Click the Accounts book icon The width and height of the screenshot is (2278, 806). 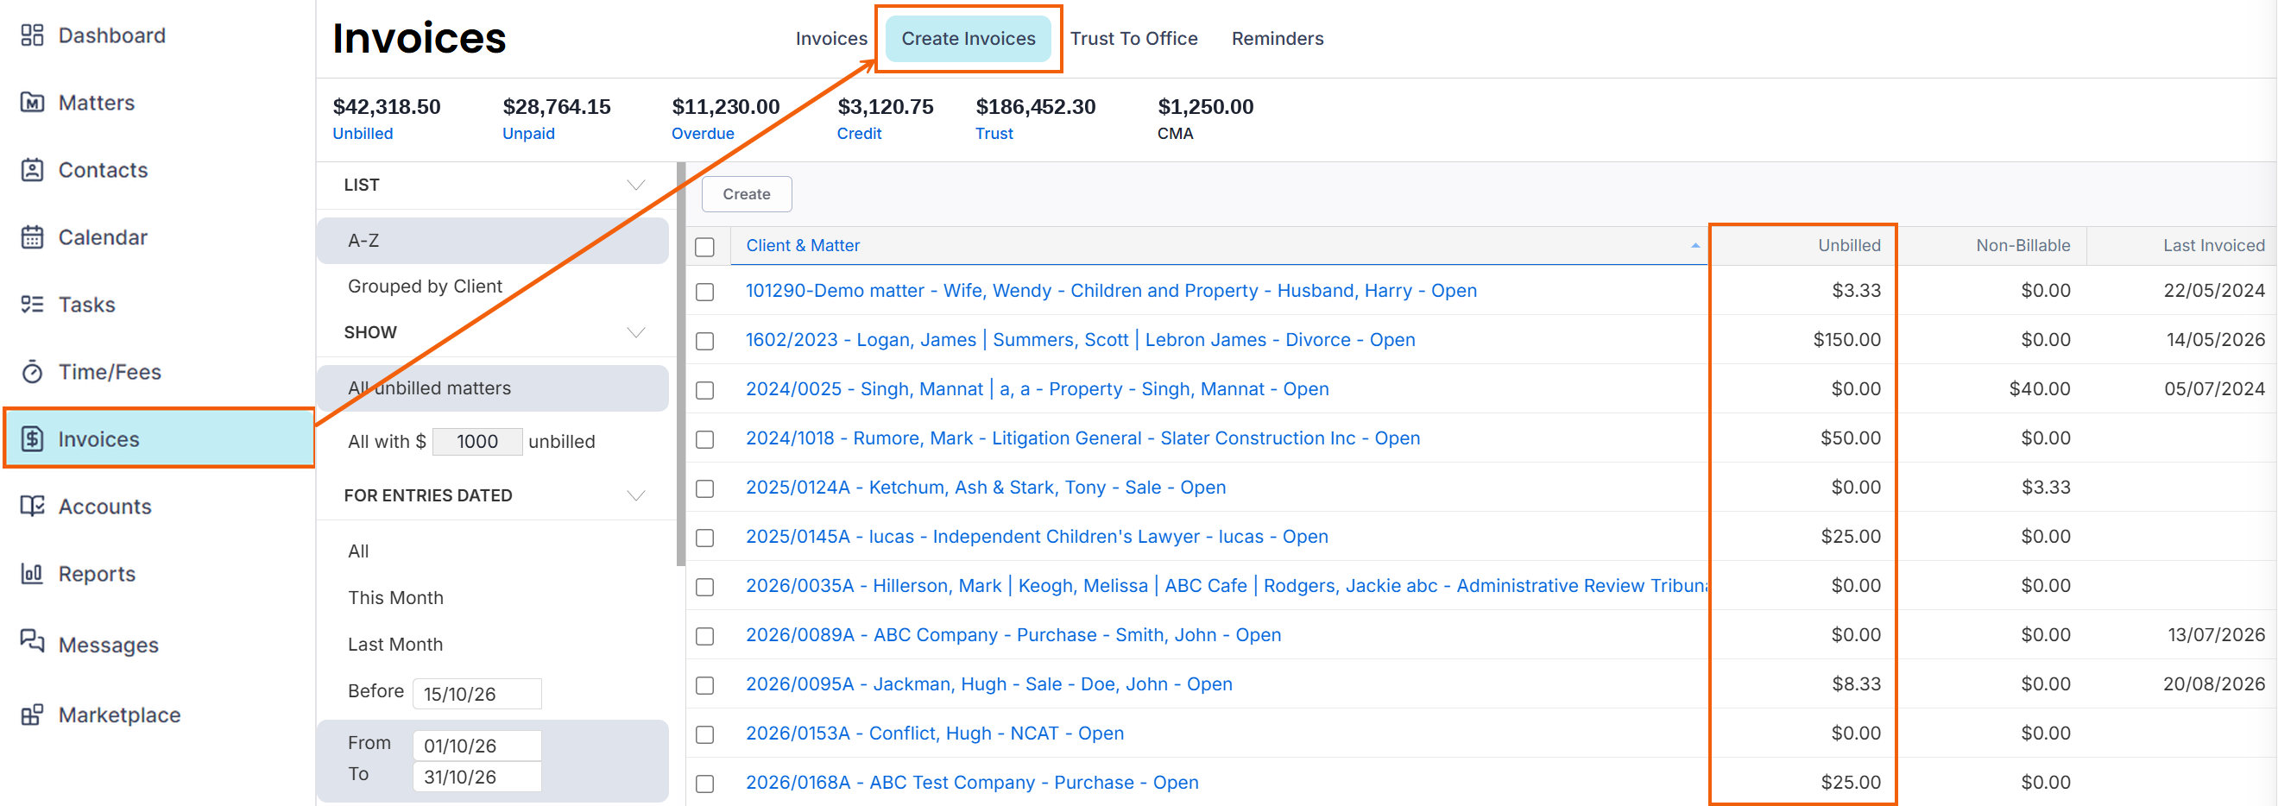tap(32, 506)
